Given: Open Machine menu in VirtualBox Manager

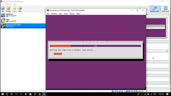Looking at the screenshot, I should click(x=8, y=4).
